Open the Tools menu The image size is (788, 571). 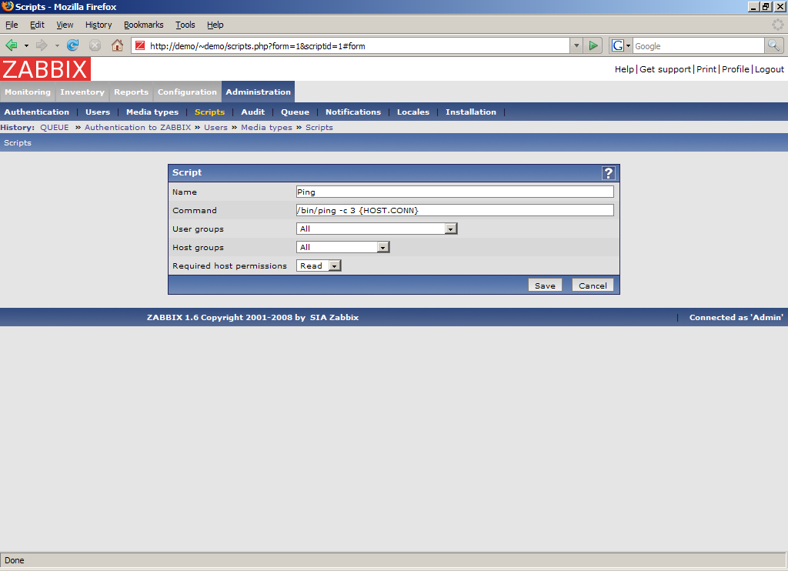point(185,25)
